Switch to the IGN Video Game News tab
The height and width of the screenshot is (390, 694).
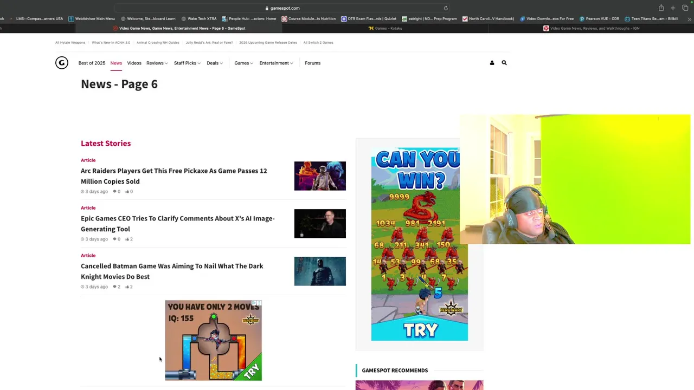(x=592, y=28)
